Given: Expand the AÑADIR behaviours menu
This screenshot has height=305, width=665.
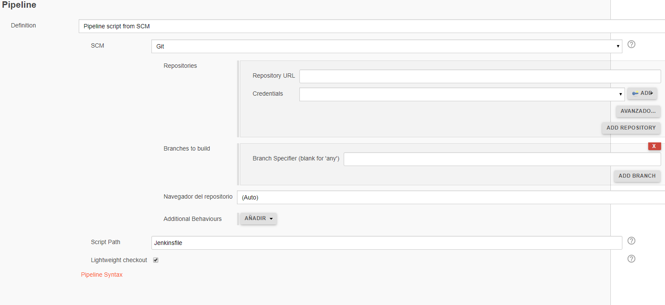Looking at the screenshot, I should [x=259, y=218].
